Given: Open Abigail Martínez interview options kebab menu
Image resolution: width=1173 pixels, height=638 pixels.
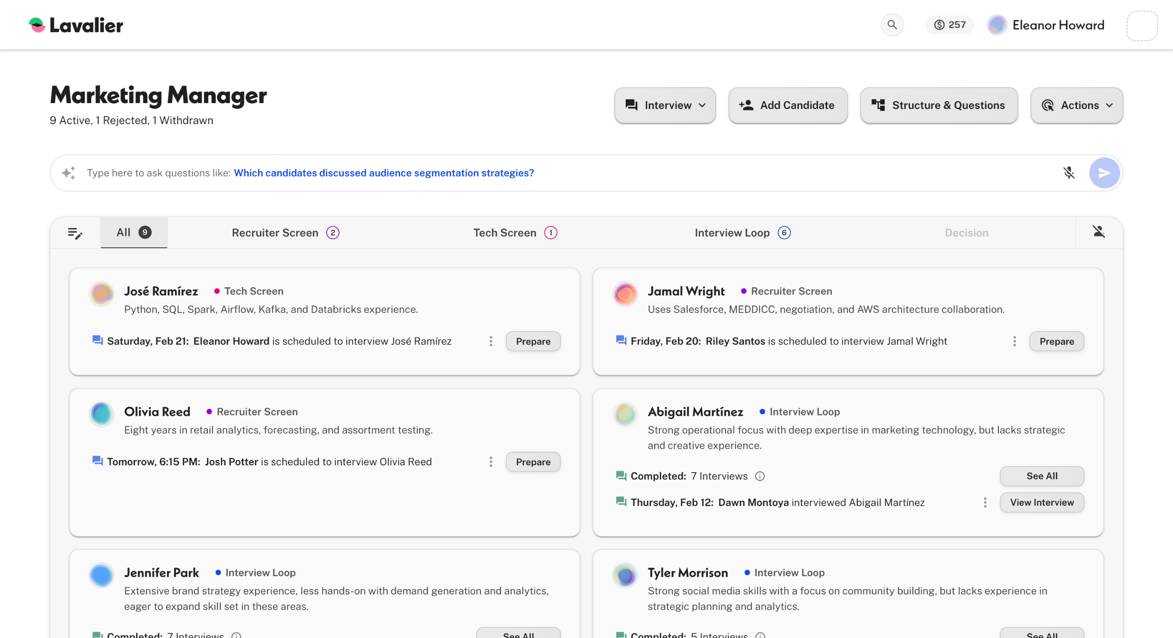Looking at the screenshot, I should [x=985, y=502].
